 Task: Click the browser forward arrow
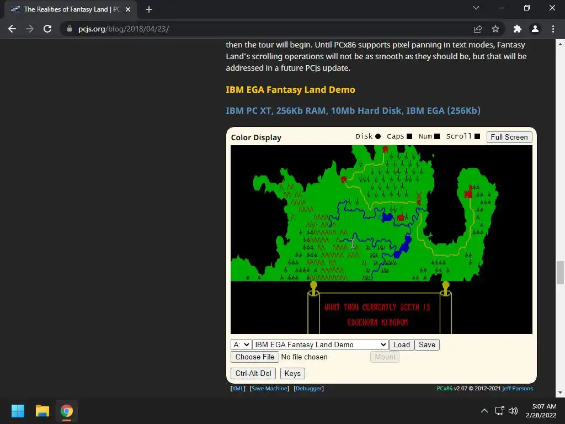pos(30,29)
